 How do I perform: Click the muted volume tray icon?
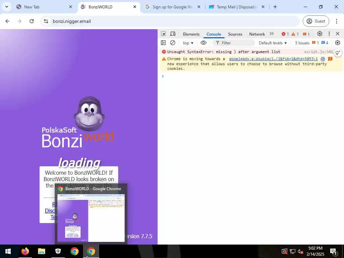300,251
